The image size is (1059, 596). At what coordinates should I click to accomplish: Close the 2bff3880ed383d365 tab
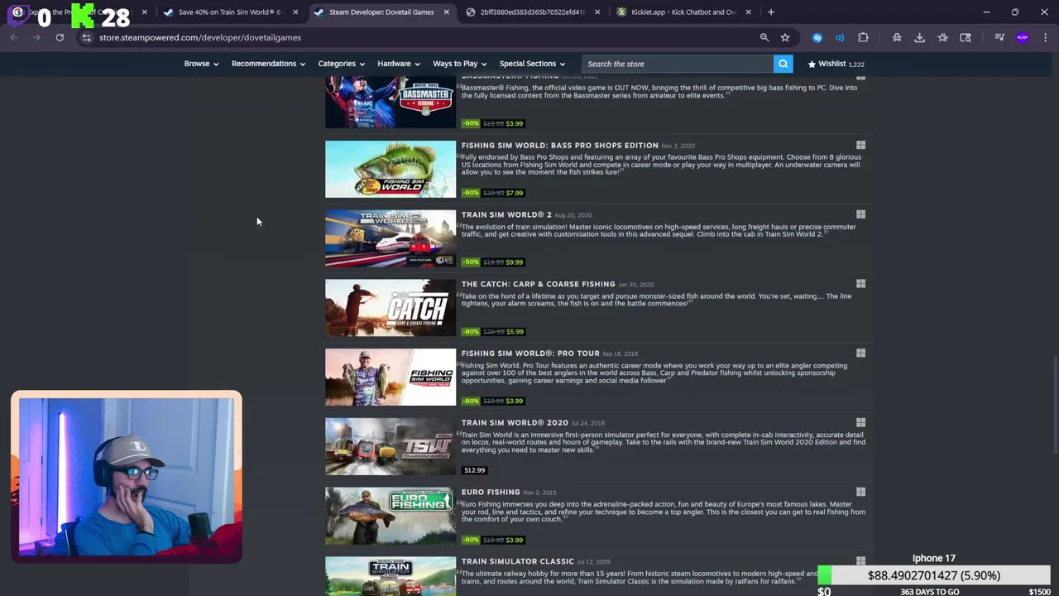coord(597,12)
